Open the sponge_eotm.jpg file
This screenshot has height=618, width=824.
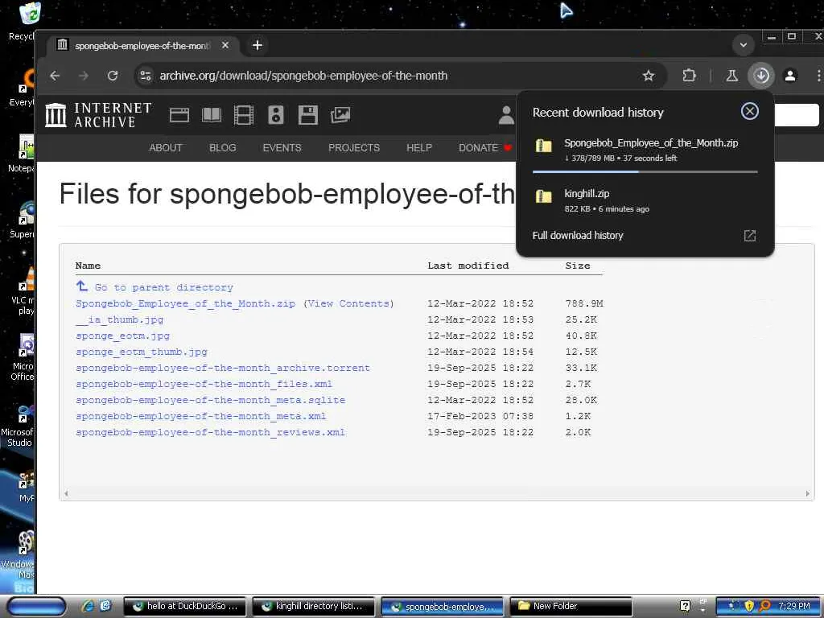122,336
